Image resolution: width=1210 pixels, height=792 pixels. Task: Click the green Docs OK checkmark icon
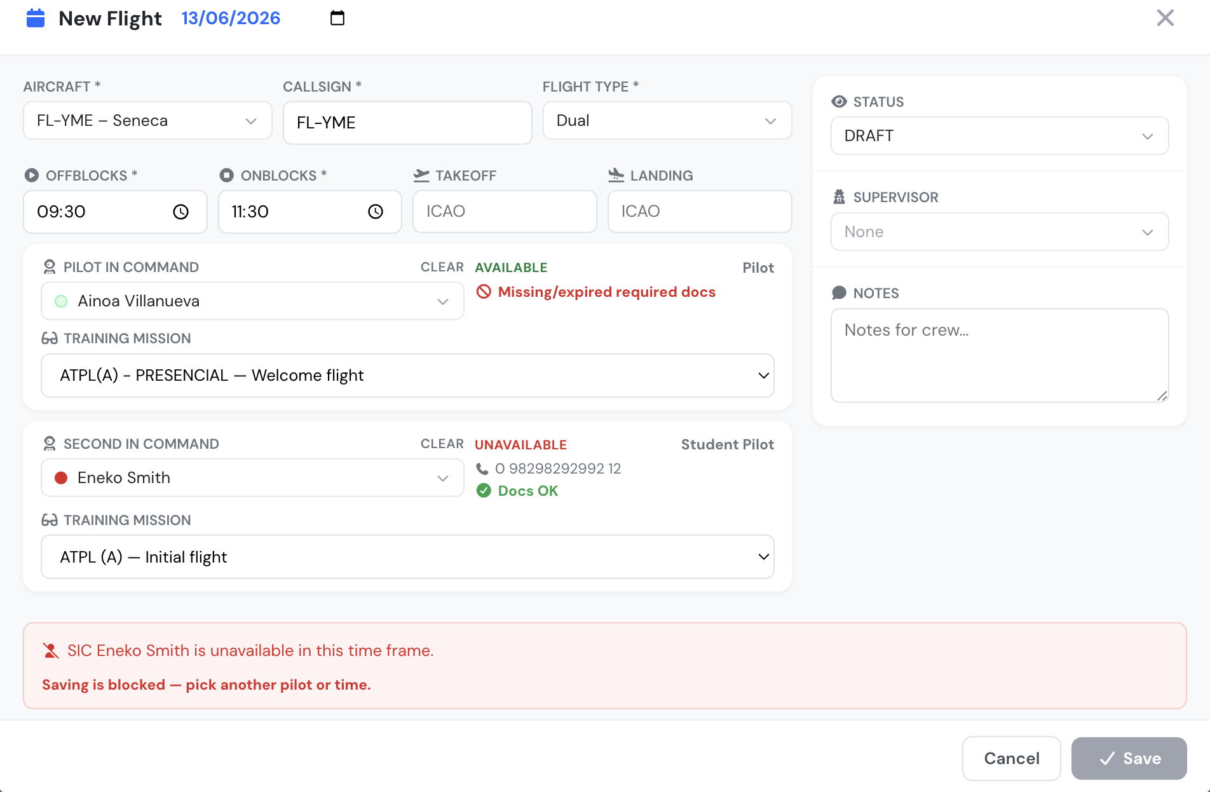click(484, 491)
